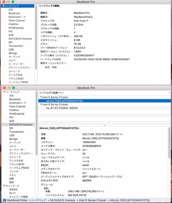The width and height of the screenshot is (172, 203).
Task: Select HL-DT-ST DVDRW GS31N drive row
Action: [104, 108]
